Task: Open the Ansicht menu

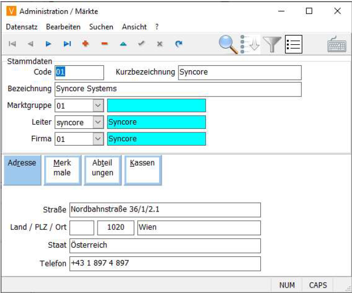Action: pyautogui.click(x=134, y=26)
